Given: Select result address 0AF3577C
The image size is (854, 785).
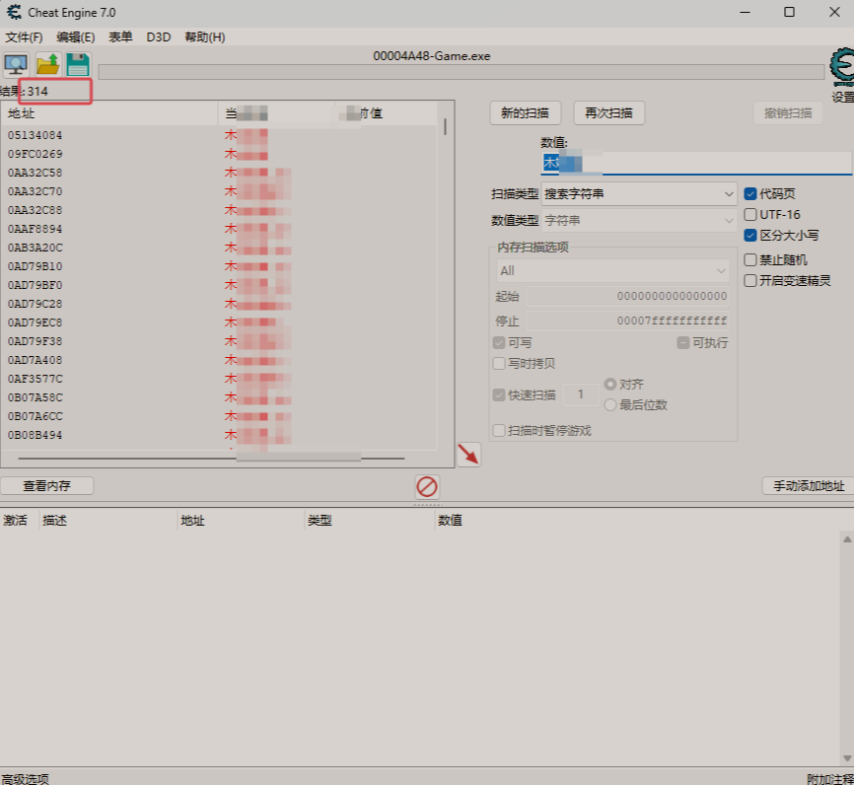Looking at the screenshot, I should point(35,379).
